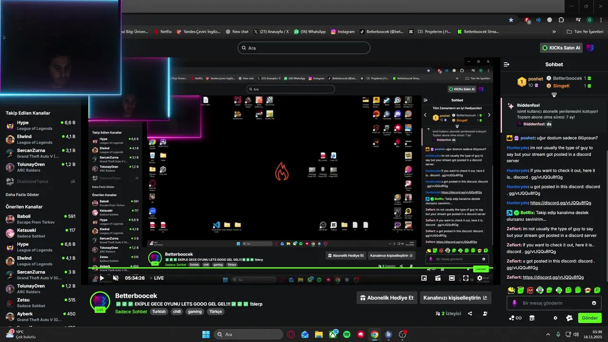Open Baboli in Önerilen Kanallar
Screen dimensions: 608x342
click(40, 219)
